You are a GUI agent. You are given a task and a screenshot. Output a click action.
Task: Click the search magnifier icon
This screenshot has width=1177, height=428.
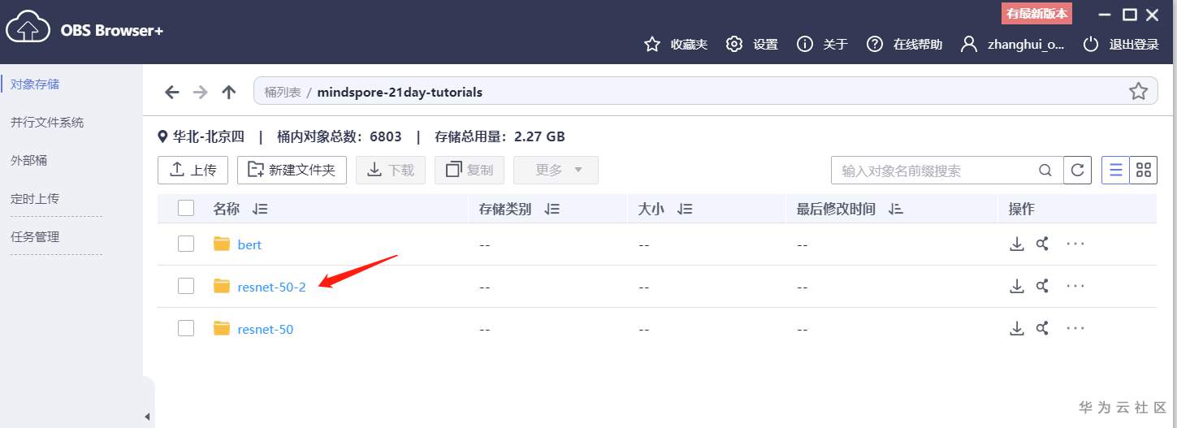pos(1046,171)
